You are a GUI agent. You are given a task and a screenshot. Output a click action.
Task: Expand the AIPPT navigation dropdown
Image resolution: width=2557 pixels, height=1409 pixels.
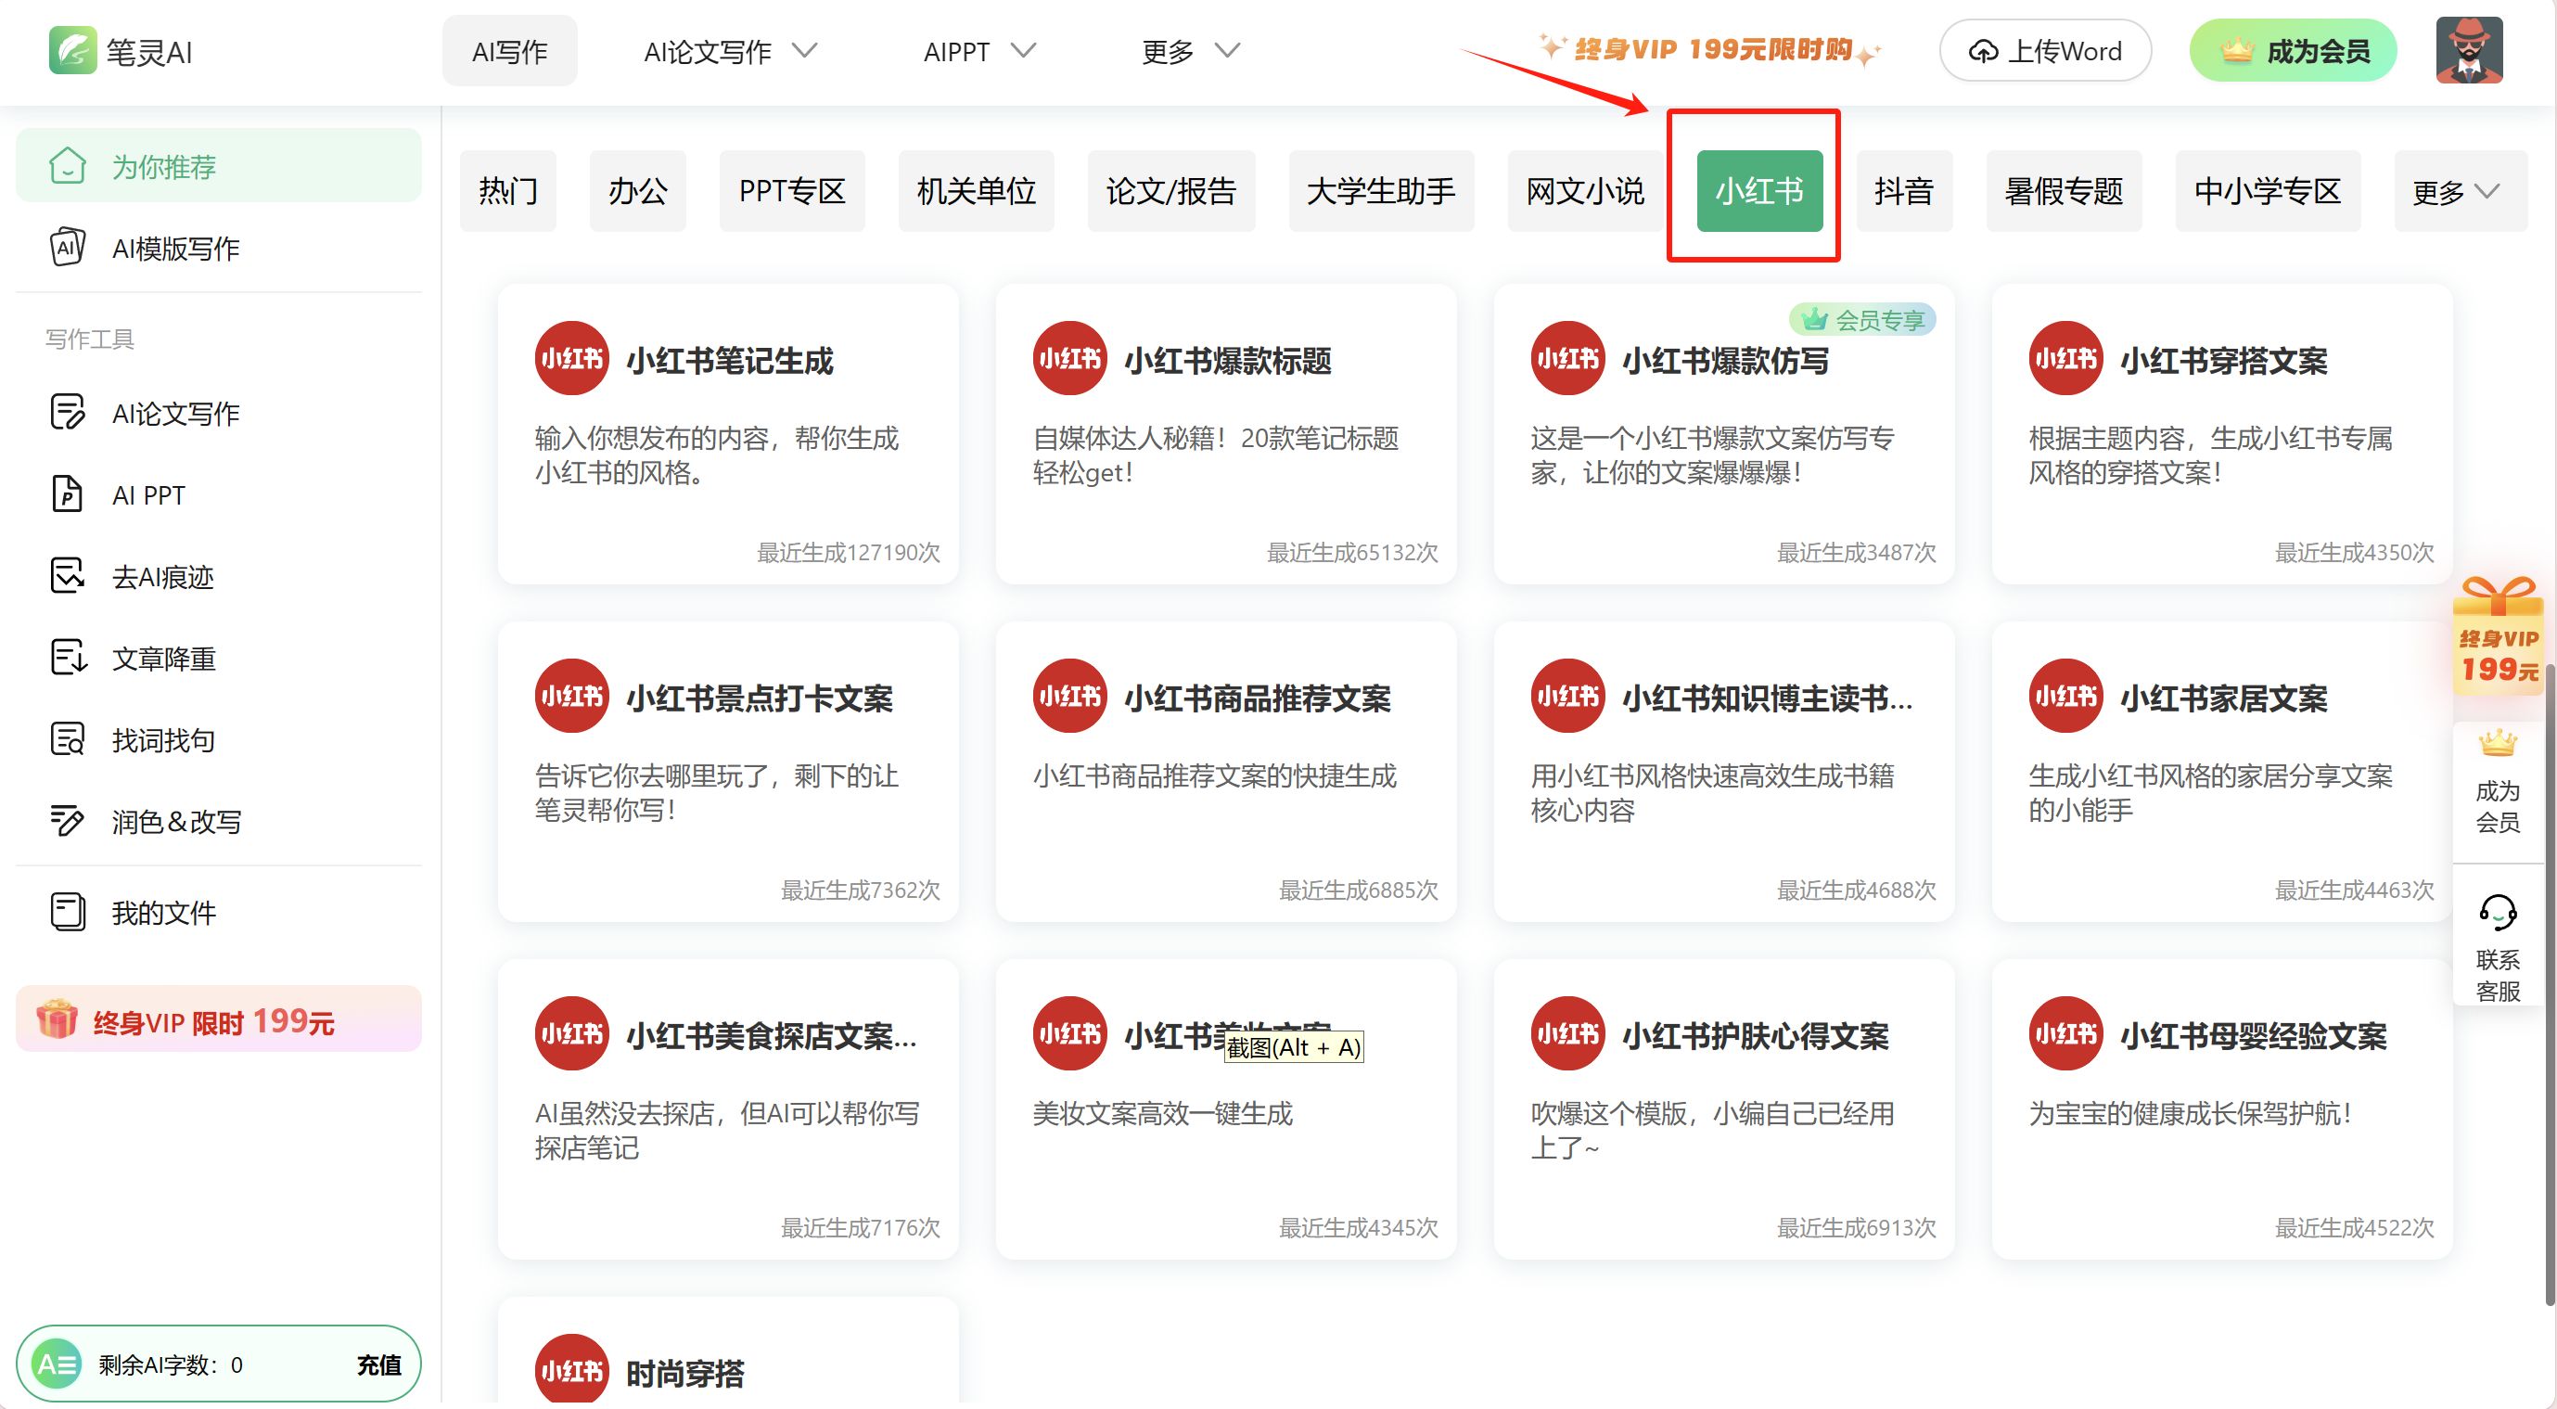[x=978, y=51]
